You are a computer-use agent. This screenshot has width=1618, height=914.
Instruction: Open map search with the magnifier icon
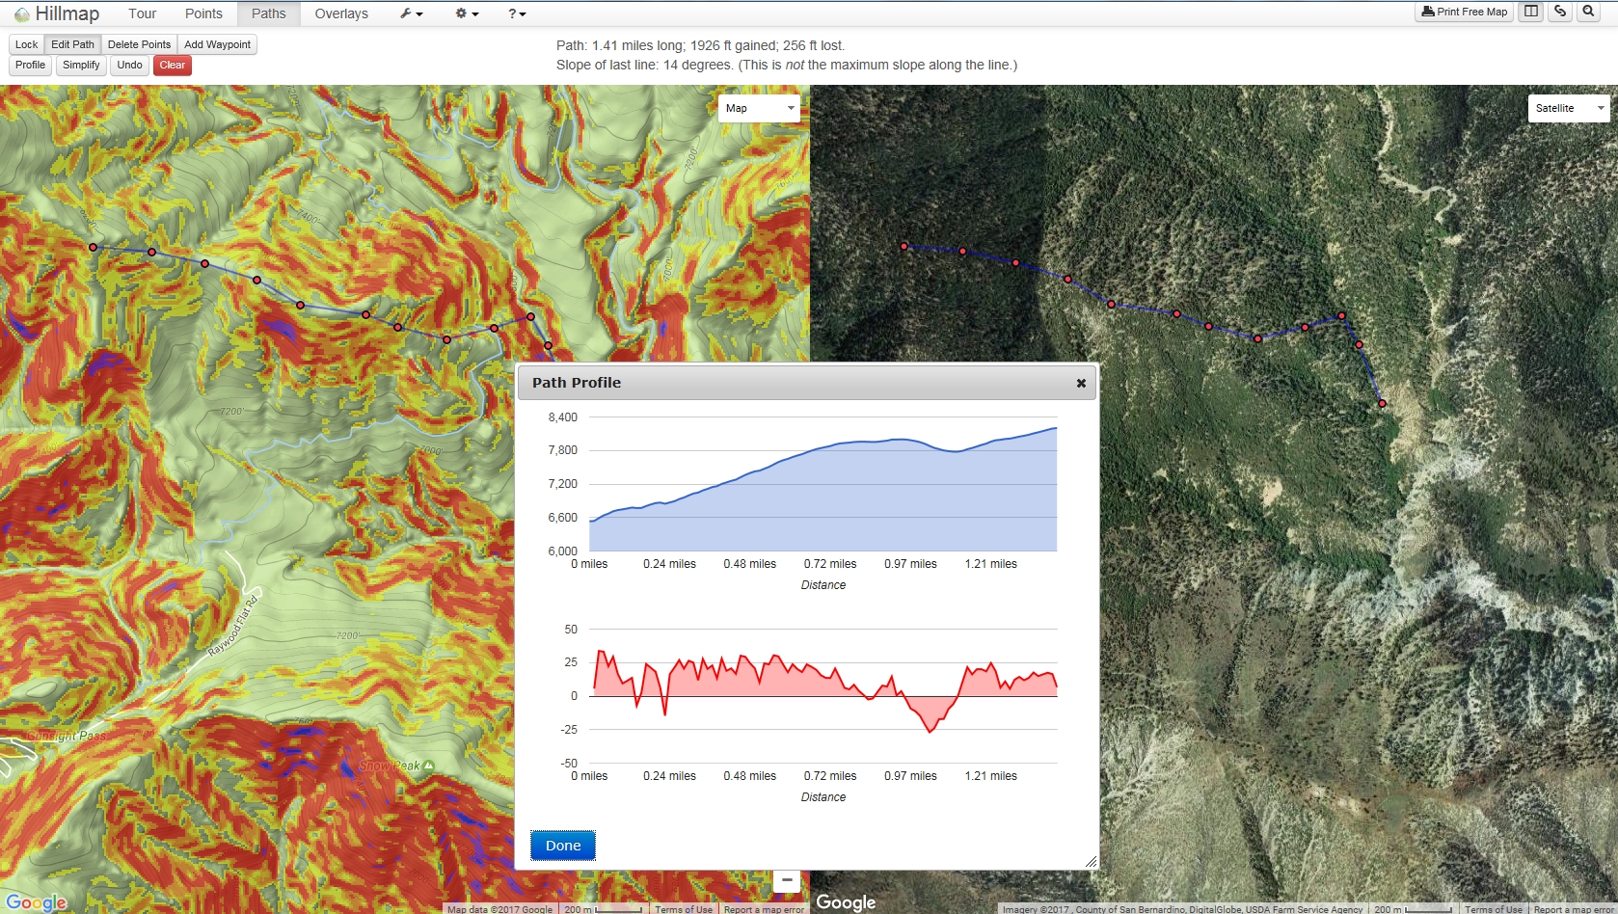[1588, 12]
